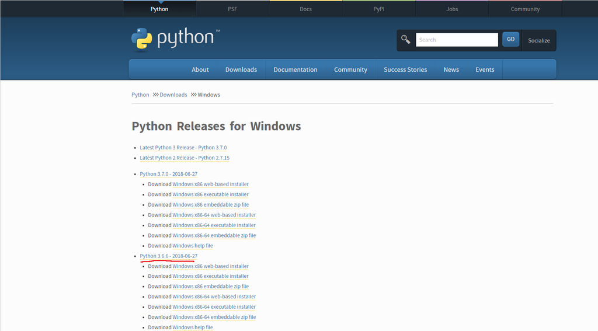Open Latest Python 2 Release 2.7.15 link

coord(185,158)
